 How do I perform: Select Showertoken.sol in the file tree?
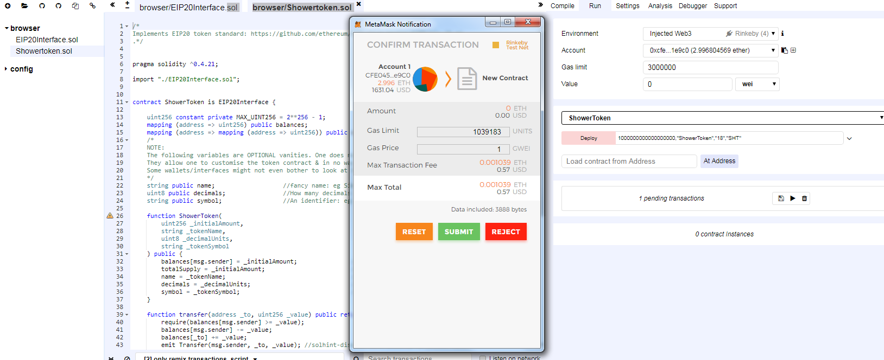click(x=44, y=51)
